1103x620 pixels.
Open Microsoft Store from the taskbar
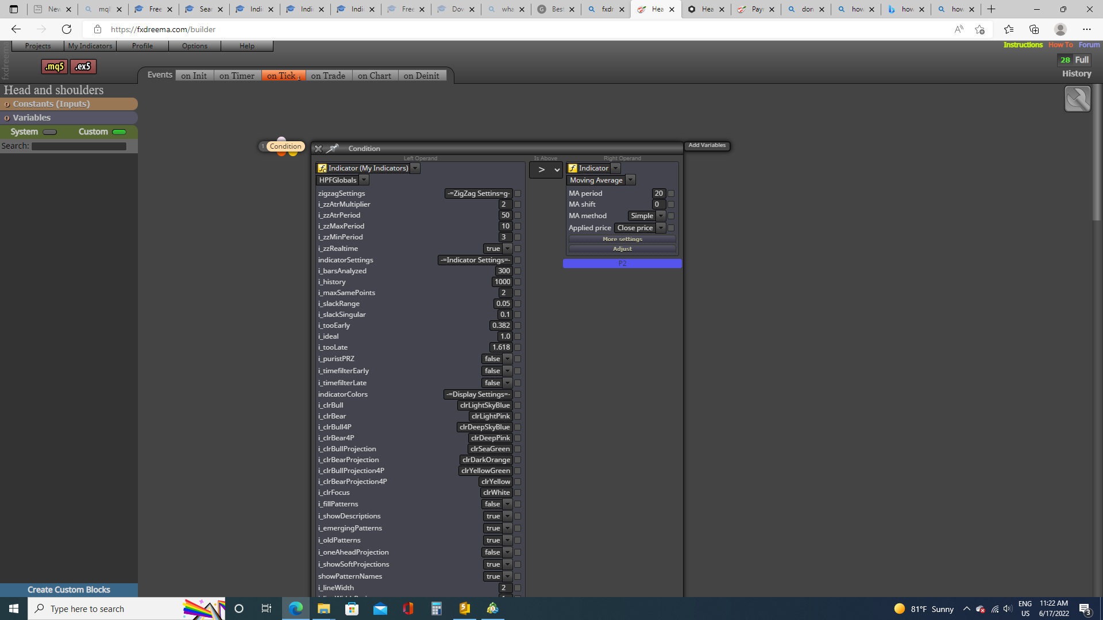(352, 609)
